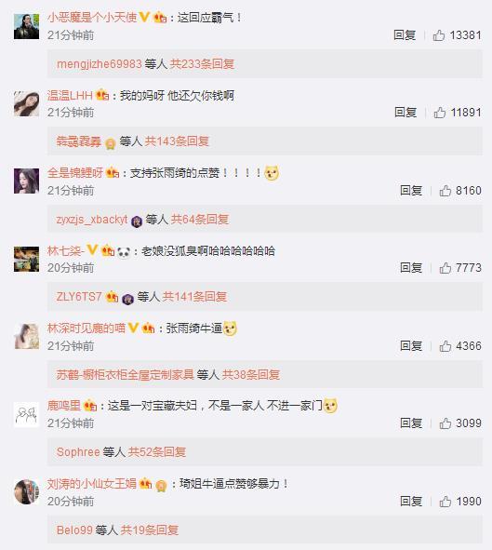Reply to the top comment 这回应霸气
Viewport: 492px width, 550px height.
[405, 35]
